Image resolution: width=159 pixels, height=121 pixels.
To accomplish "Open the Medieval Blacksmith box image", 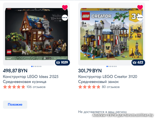I will (36, 34).
